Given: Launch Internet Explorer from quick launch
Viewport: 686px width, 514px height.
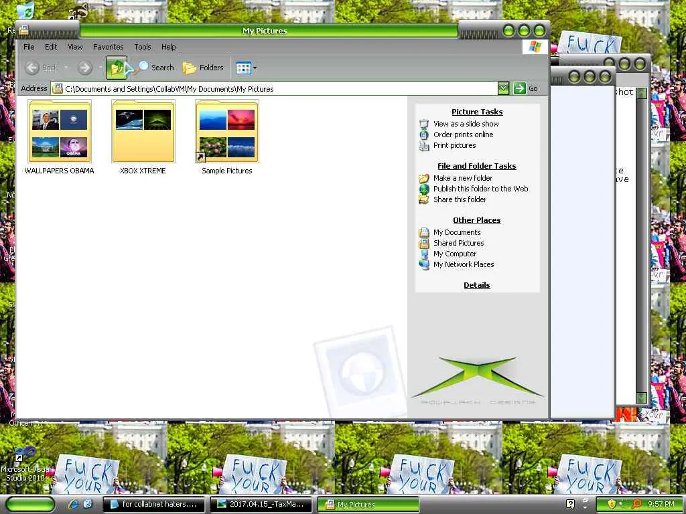Looking at the screenshot, I should coord(73,505).
